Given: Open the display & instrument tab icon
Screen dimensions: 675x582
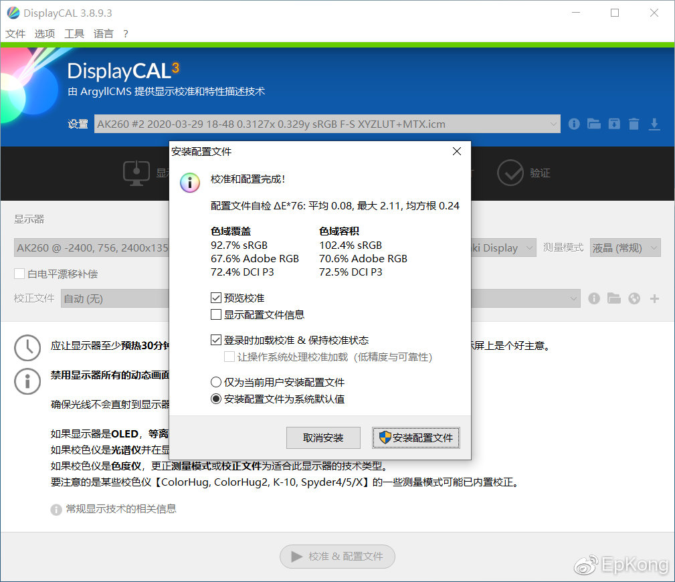Looking at the screenshot, I should pos(136,173).
